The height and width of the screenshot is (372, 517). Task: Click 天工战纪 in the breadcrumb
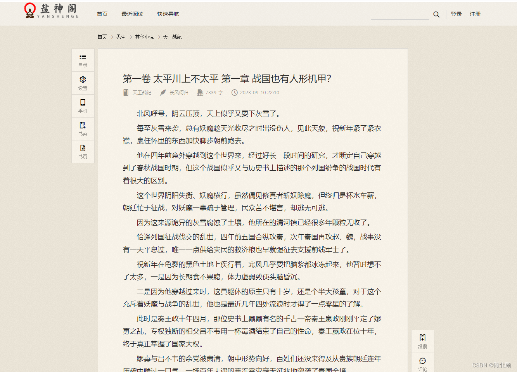click(172, 37)
